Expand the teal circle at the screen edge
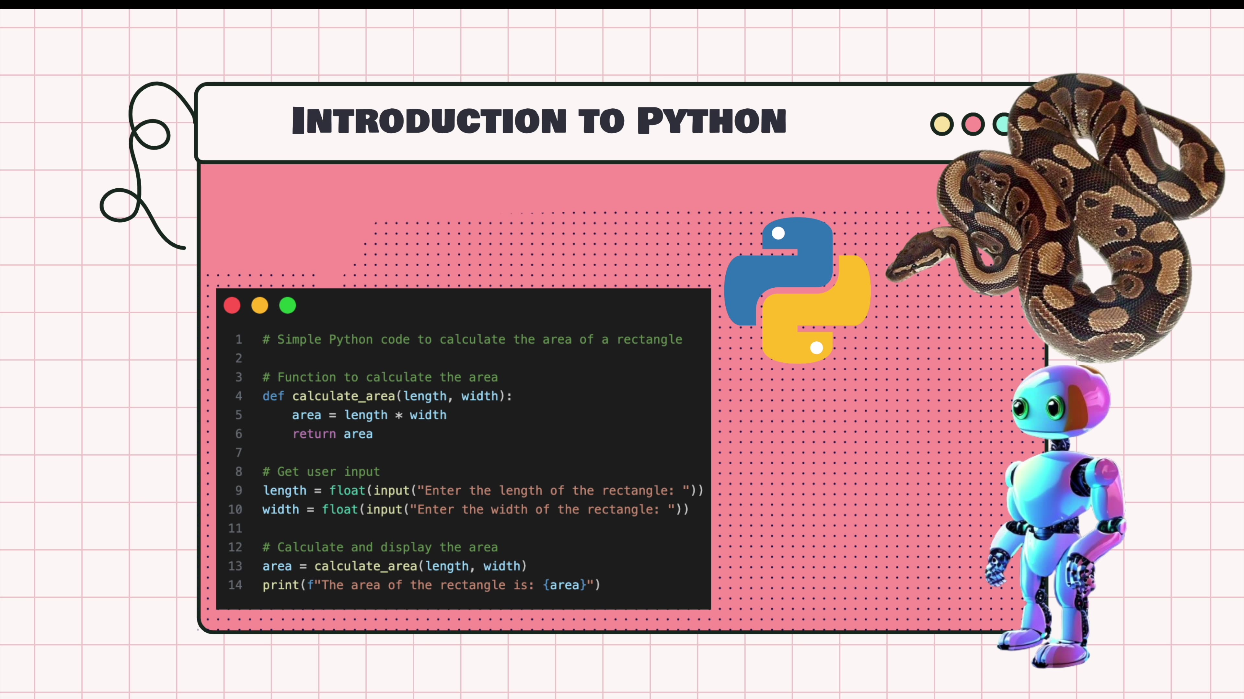The height and width of the screenshot is (699, 1244). click(x=1004, y=124)
